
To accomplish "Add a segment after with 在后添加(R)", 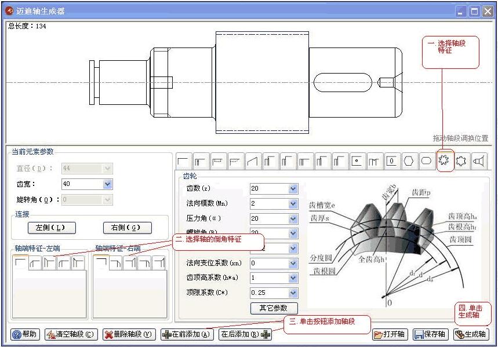I will pos(245,334).
